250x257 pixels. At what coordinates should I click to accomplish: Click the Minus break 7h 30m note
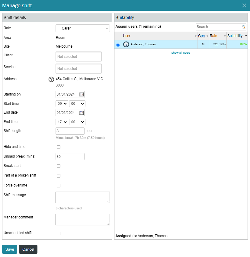(x=80, y=138)
